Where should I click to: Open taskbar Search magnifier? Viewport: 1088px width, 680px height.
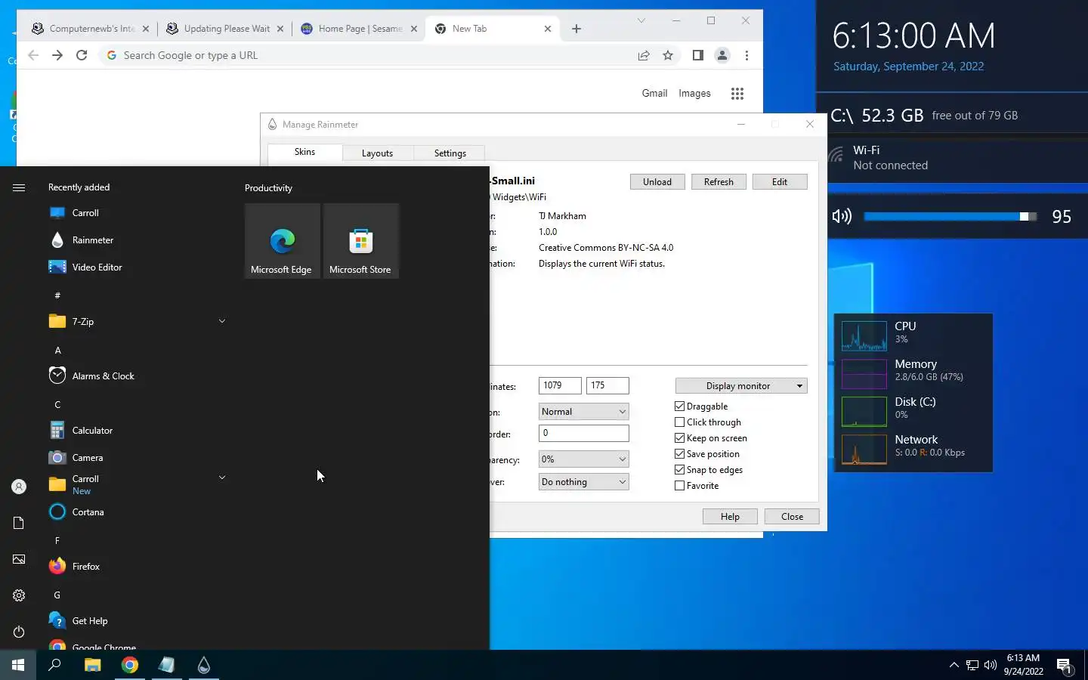coord(54,665)
